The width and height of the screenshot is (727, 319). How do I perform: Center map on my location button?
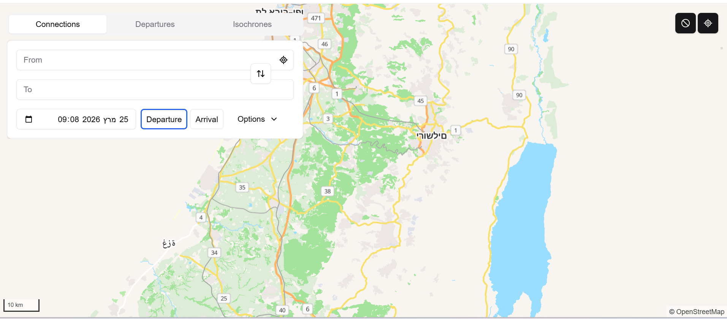[708, 23]
